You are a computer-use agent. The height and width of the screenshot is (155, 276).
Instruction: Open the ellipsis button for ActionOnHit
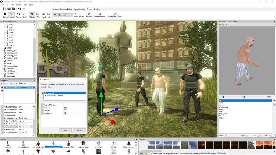(x=31, y=127)
